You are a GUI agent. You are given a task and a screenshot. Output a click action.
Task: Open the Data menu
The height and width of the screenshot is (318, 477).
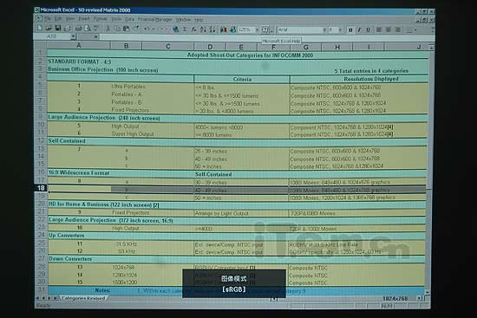pyautogui.click(x=129, y=19)
